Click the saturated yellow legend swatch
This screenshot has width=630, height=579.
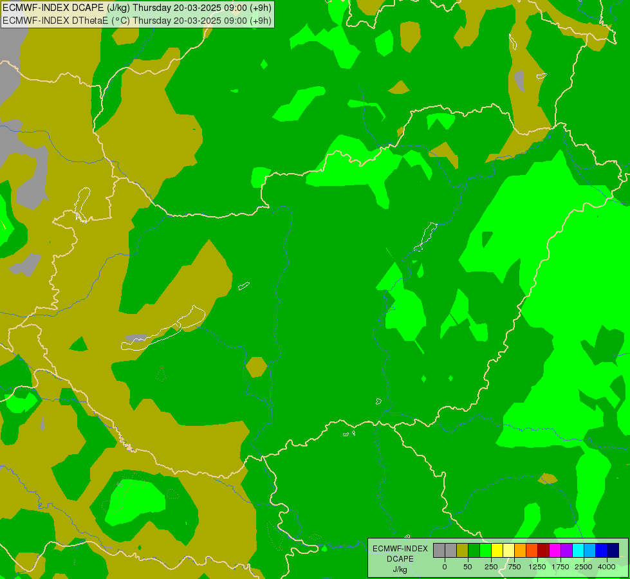(x=497, y=550)
